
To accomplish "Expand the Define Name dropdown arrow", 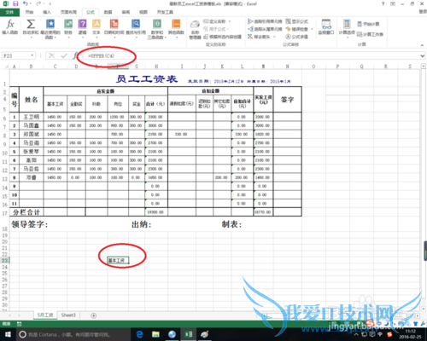I will [x=230, y=21].
